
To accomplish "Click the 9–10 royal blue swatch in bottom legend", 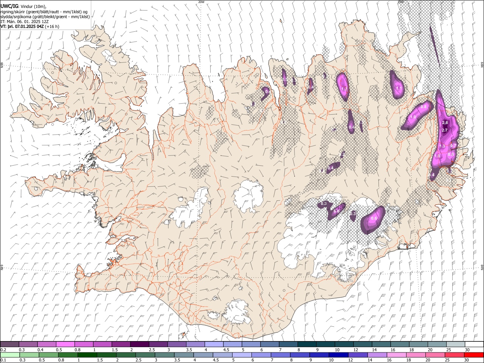I will pos(319,355).
